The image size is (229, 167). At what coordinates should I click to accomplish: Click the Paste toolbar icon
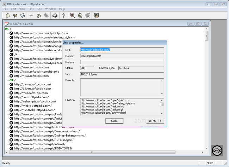pos(46,15)
